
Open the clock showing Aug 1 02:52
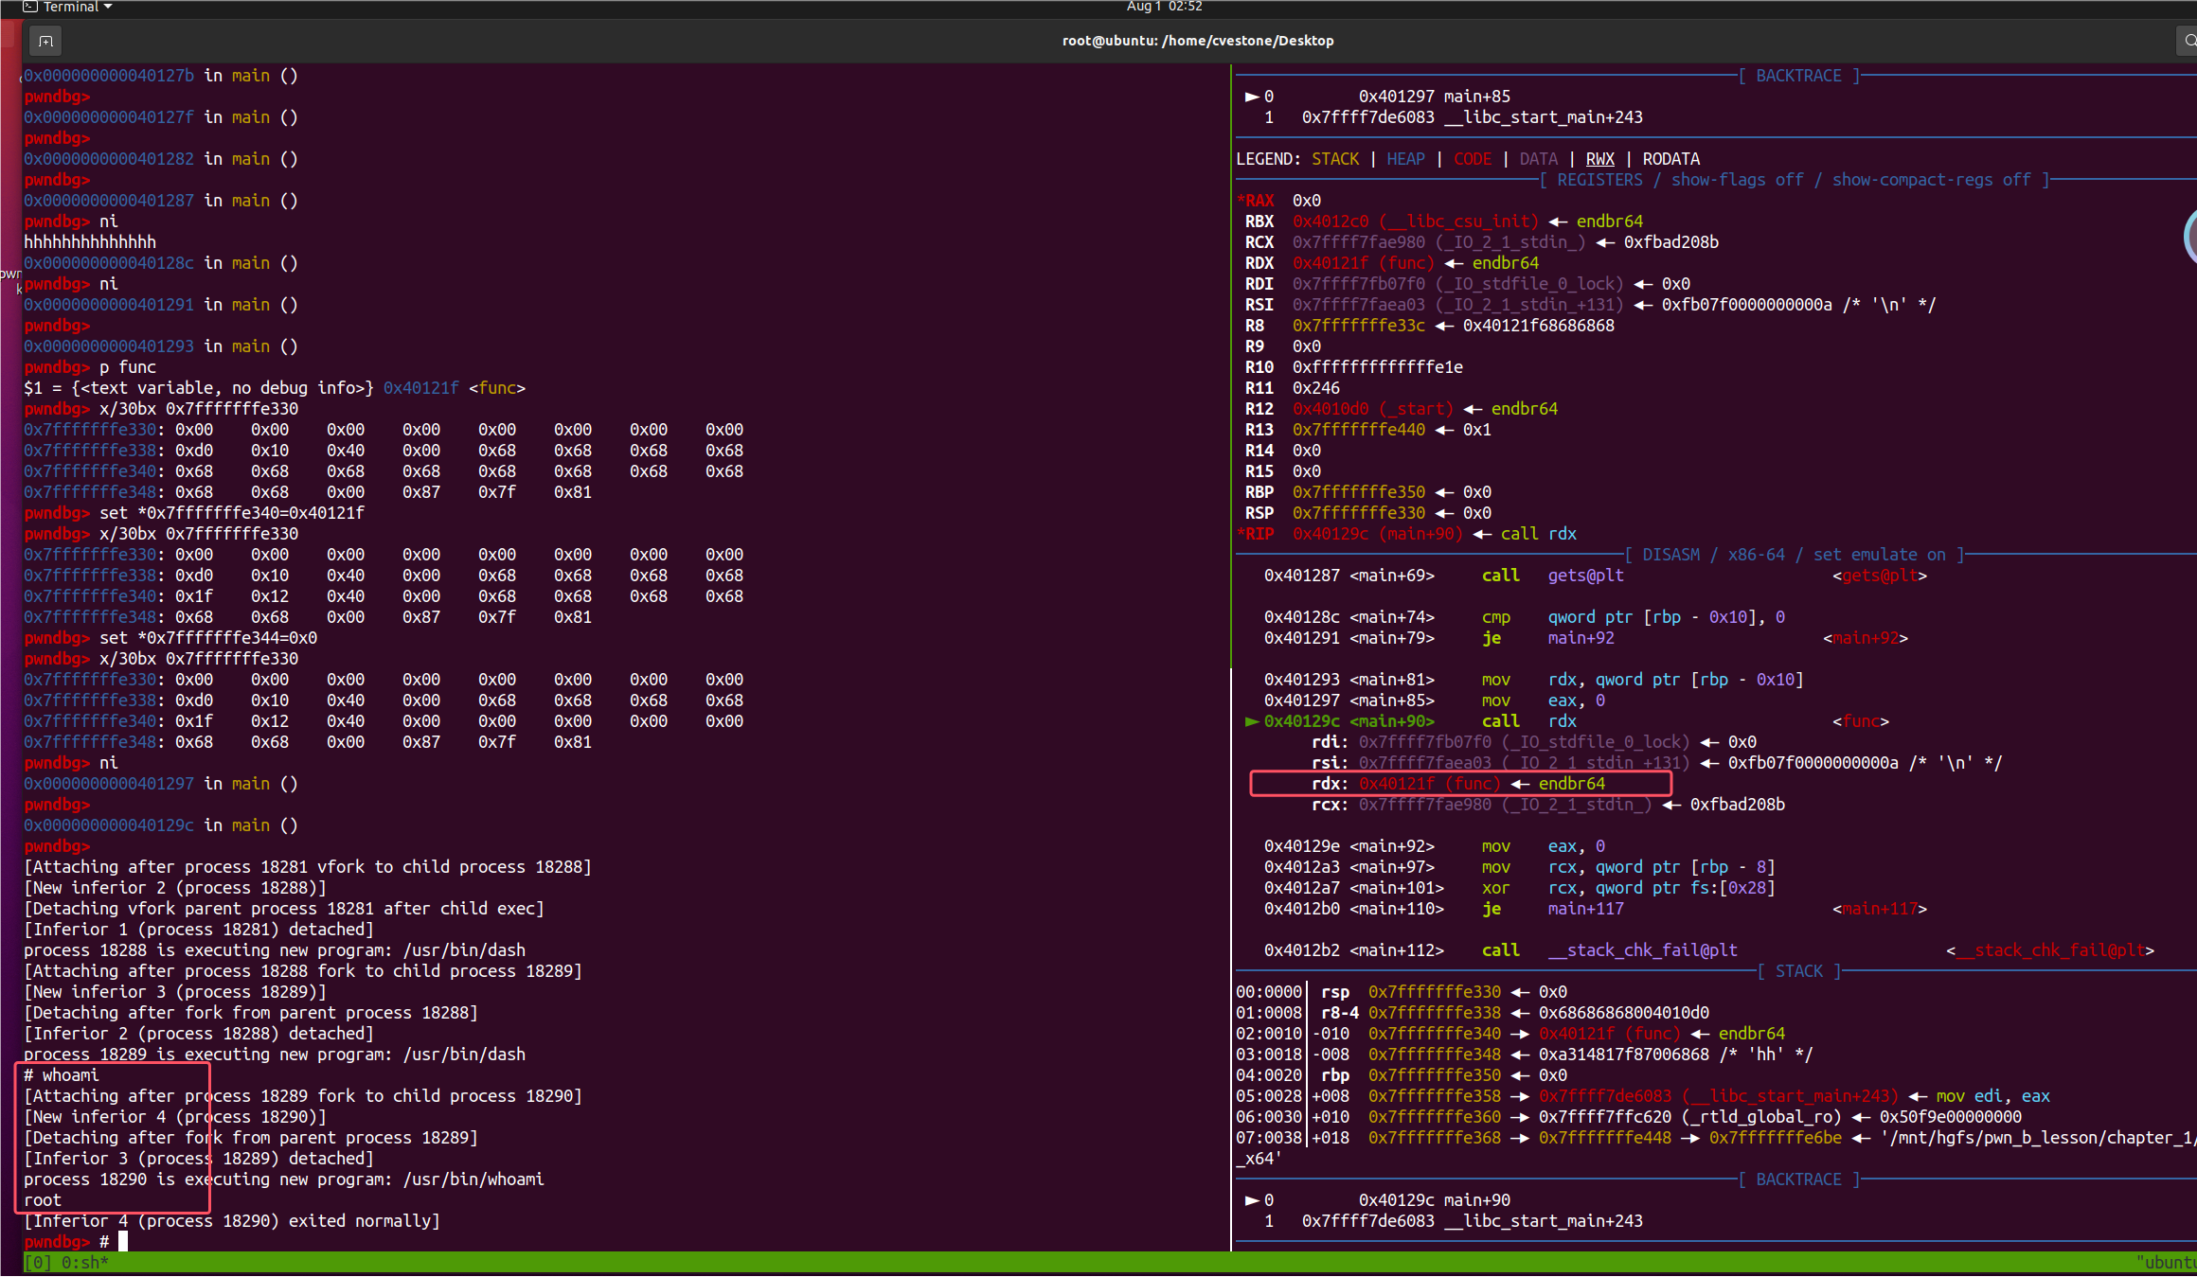point(1164,7)
